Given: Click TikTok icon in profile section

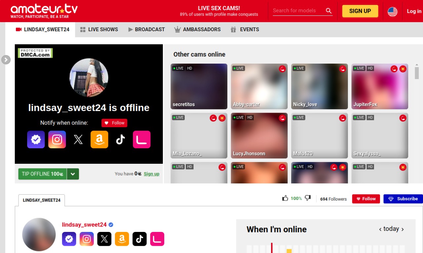Looking at the screenshot, I should (x=139, y=239).
